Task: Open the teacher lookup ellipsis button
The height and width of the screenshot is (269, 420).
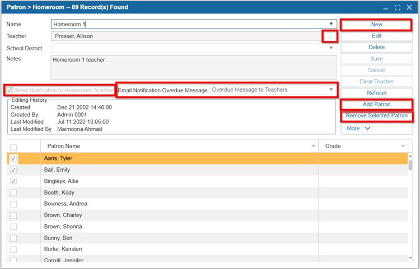Action: click(x=329, y=36)
